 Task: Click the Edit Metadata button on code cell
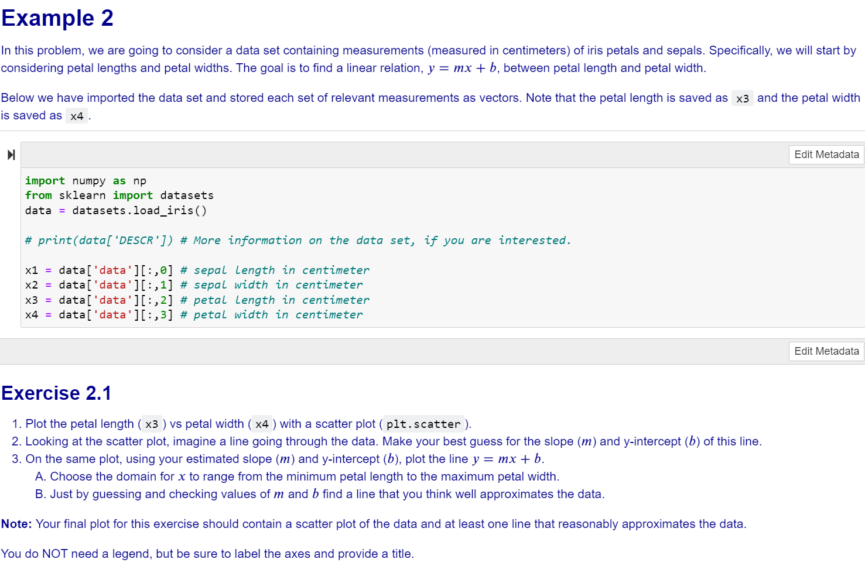(x=826, y=155)
